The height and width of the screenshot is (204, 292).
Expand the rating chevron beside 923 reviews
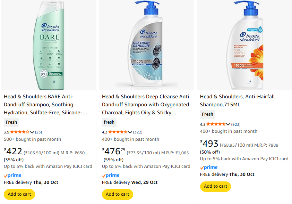pyautogui.click(x=229, y=124)
